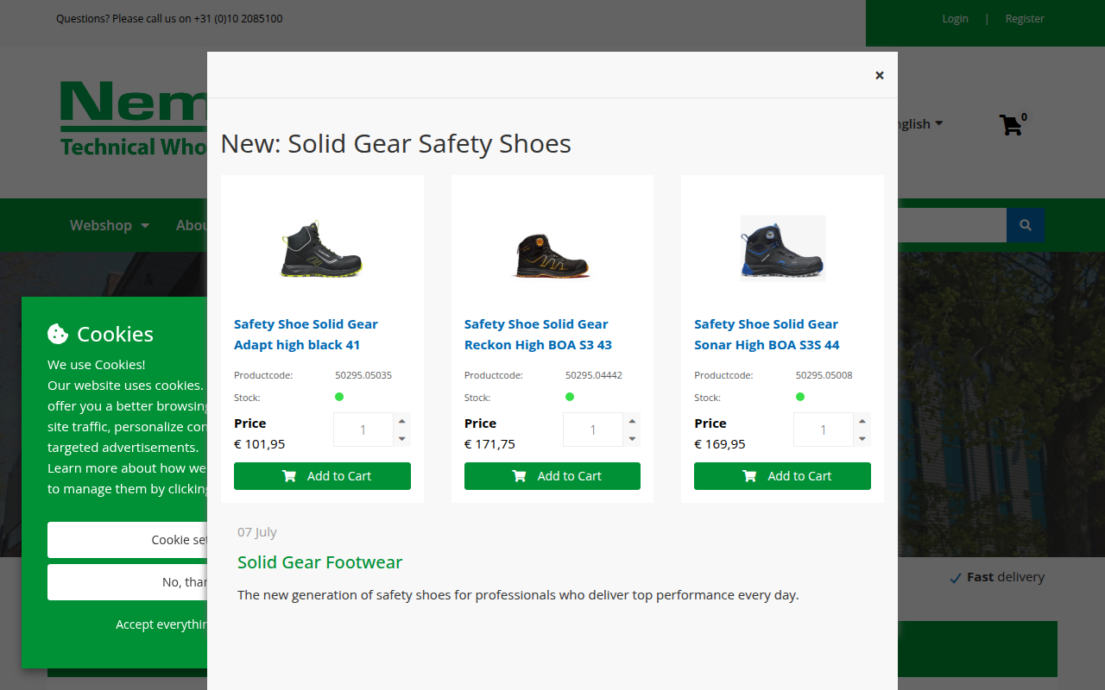The image size is (1105, 690).
Task: Decrease quantity for Reckon High BOA S3 43
Action: pos(632,438)
